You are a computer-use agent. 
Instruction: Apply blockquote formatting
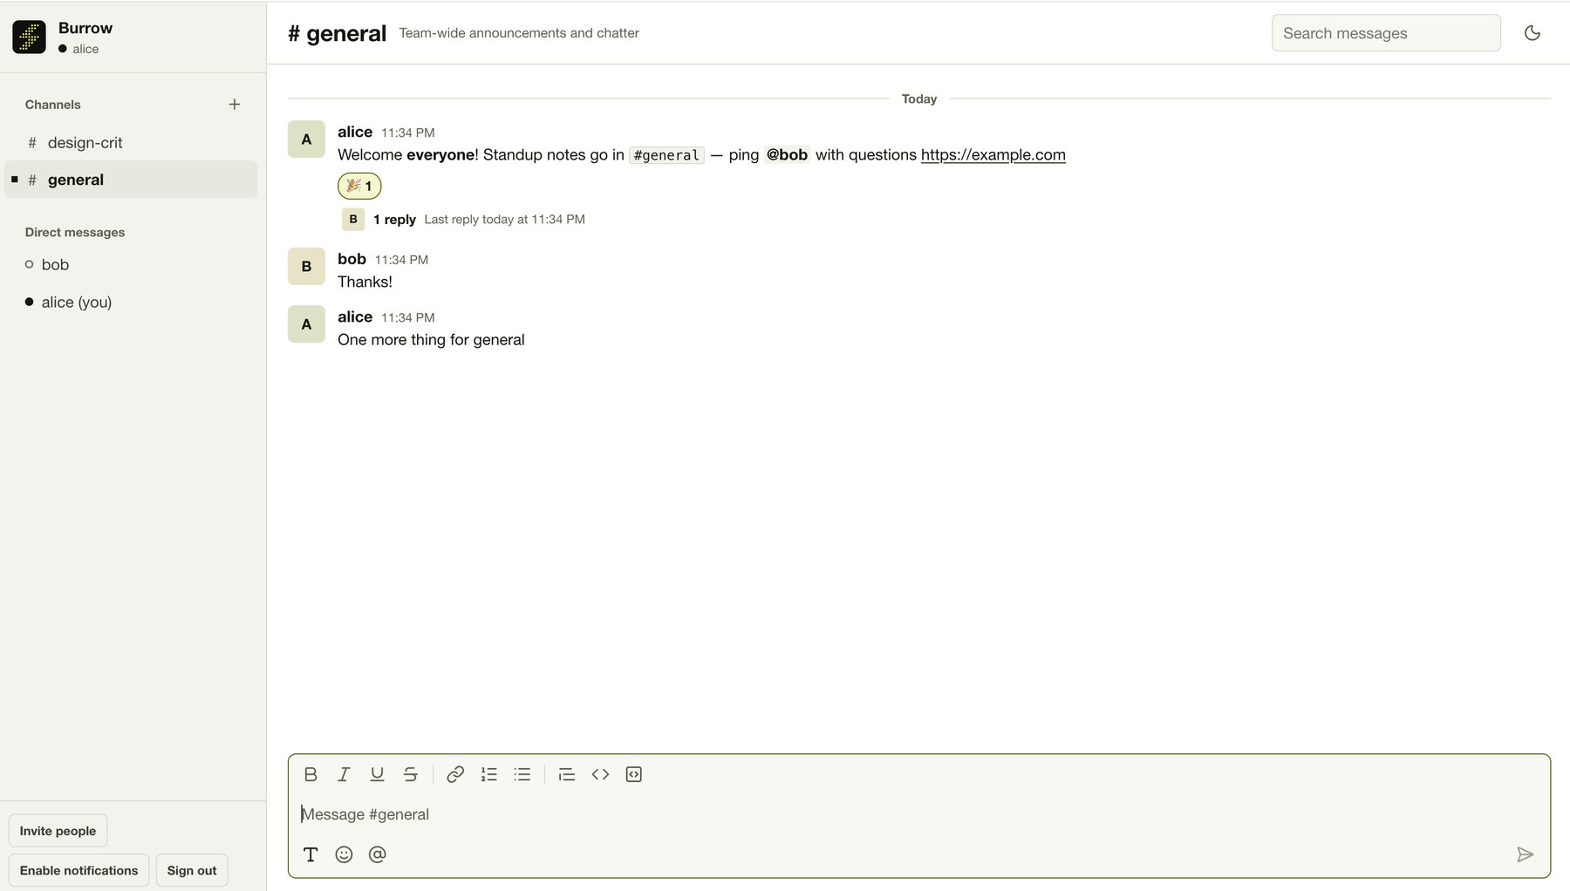567,774
